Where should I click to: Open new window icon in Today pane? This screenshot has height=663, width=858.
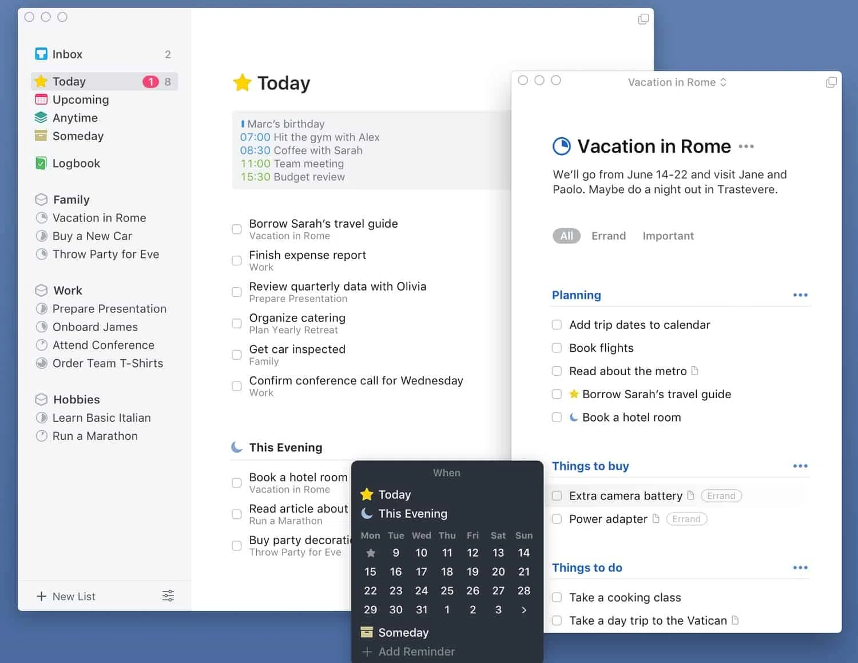tap(643, 19)
